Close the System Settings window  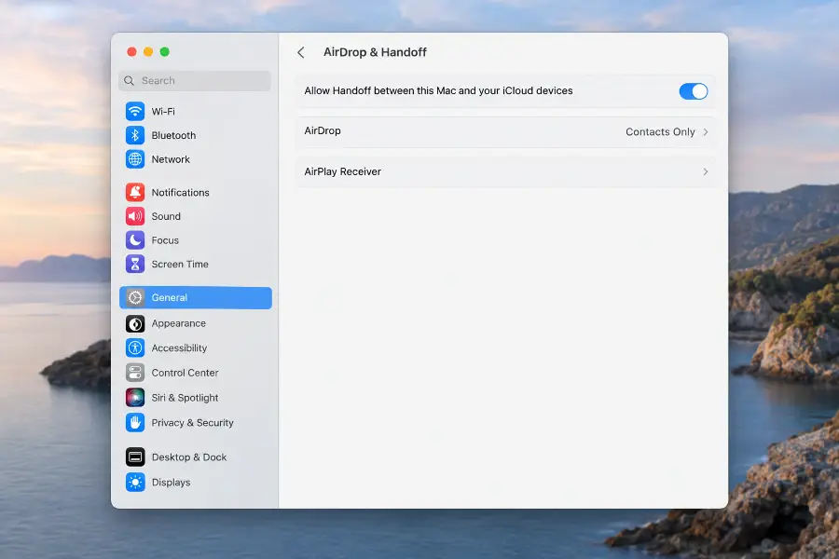point(131,52)
